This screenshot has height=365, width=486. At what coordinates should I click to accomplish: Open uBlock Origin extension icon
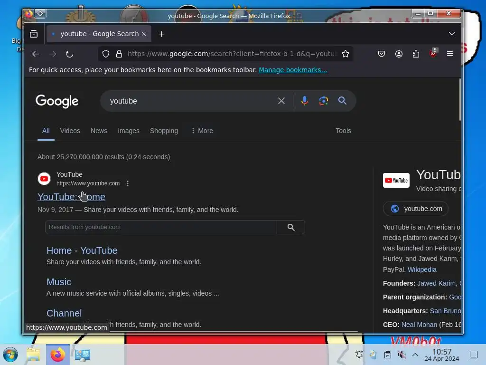pos(433,53)
